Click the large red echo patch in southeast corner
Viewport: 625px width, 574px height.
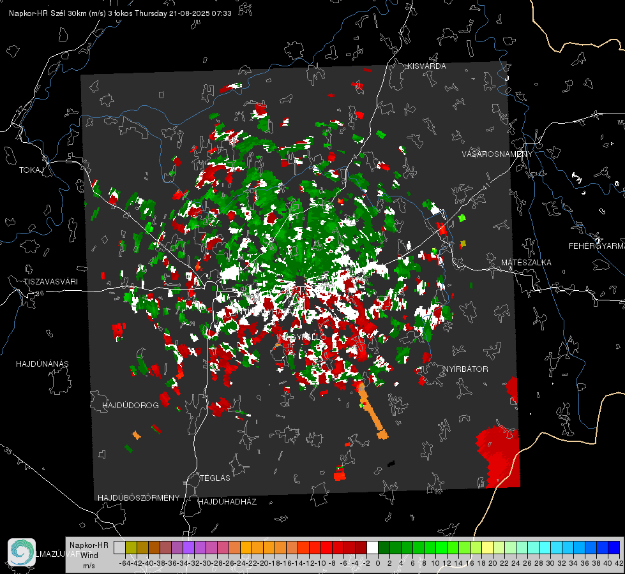tap(499, 456)
